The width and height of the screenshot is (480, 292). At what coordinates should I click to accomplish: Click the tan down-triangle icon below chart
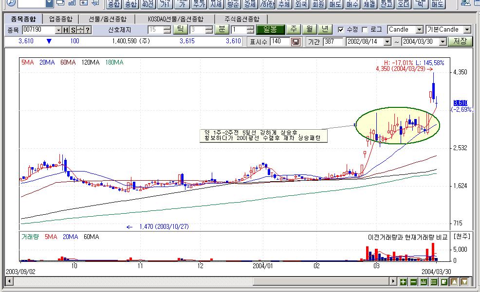click(464, 282)
